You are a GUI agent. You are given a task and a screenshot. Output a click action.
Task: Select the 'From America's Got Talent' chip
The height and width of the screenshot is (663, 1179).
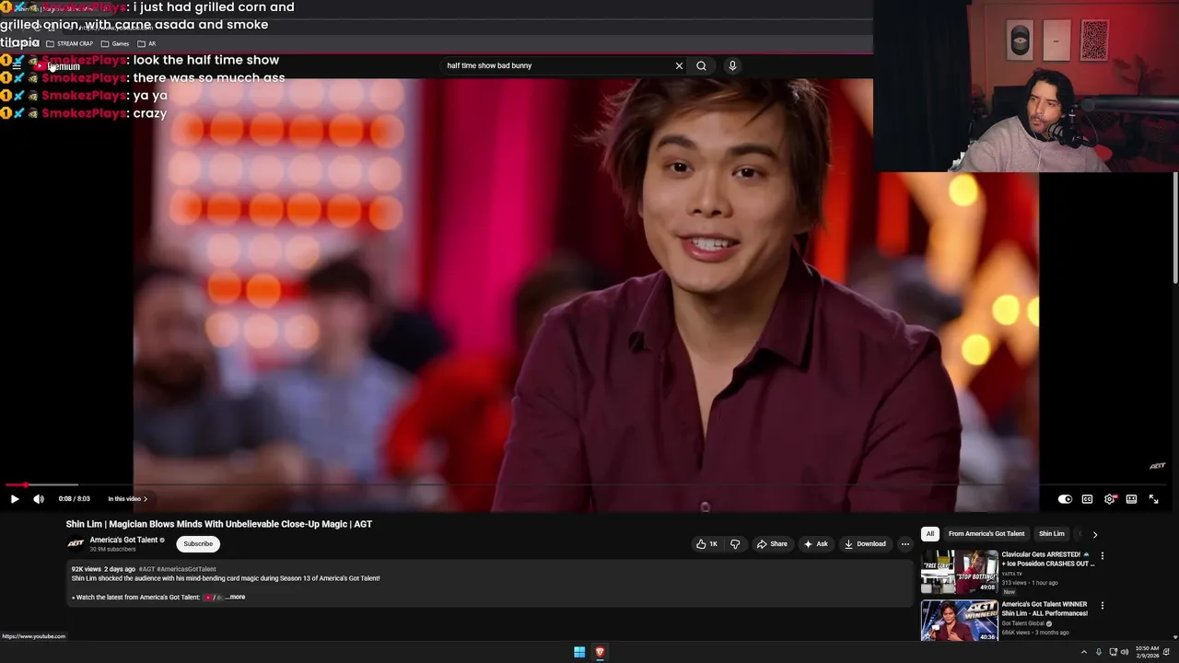coord(986,534)
